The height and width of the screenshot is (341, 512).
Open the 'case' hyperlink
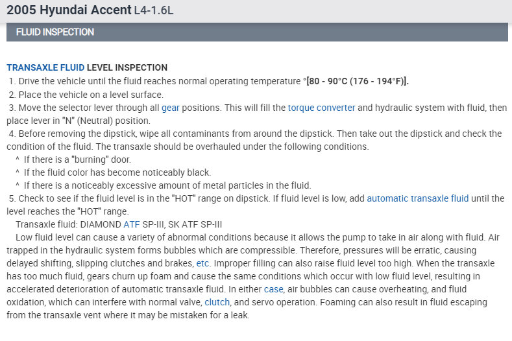273,289
